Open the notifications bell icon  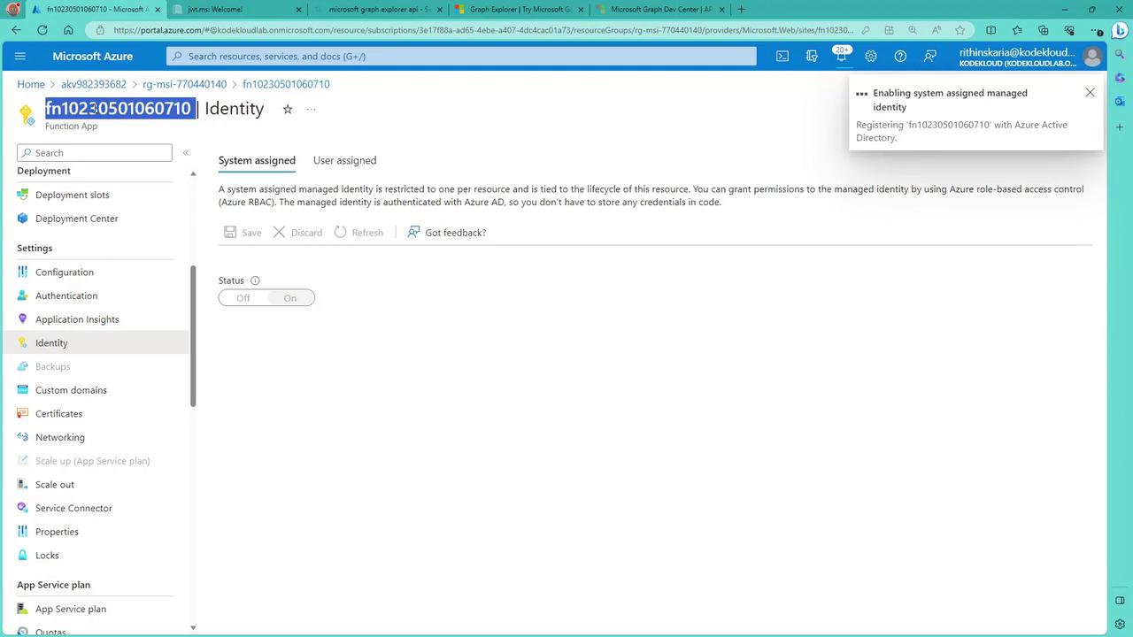(x=842, y=56)
